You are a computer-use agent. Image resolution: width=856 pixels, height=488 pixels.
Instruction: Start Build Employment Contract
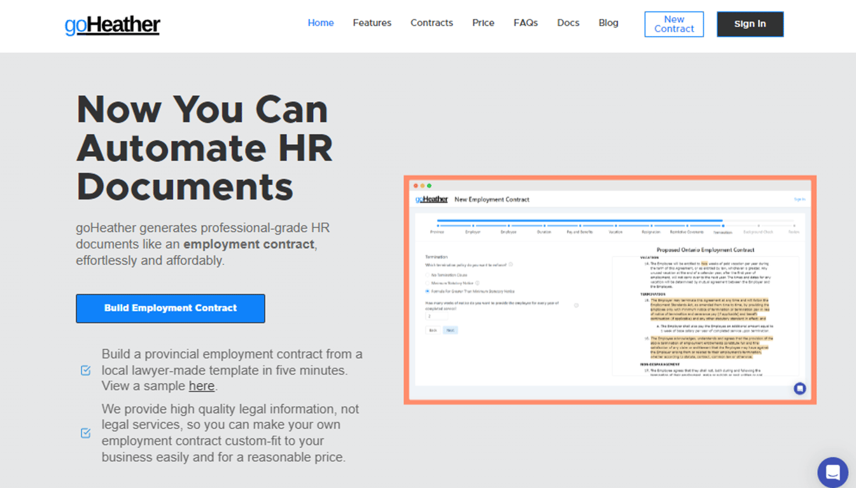(171, 308)
